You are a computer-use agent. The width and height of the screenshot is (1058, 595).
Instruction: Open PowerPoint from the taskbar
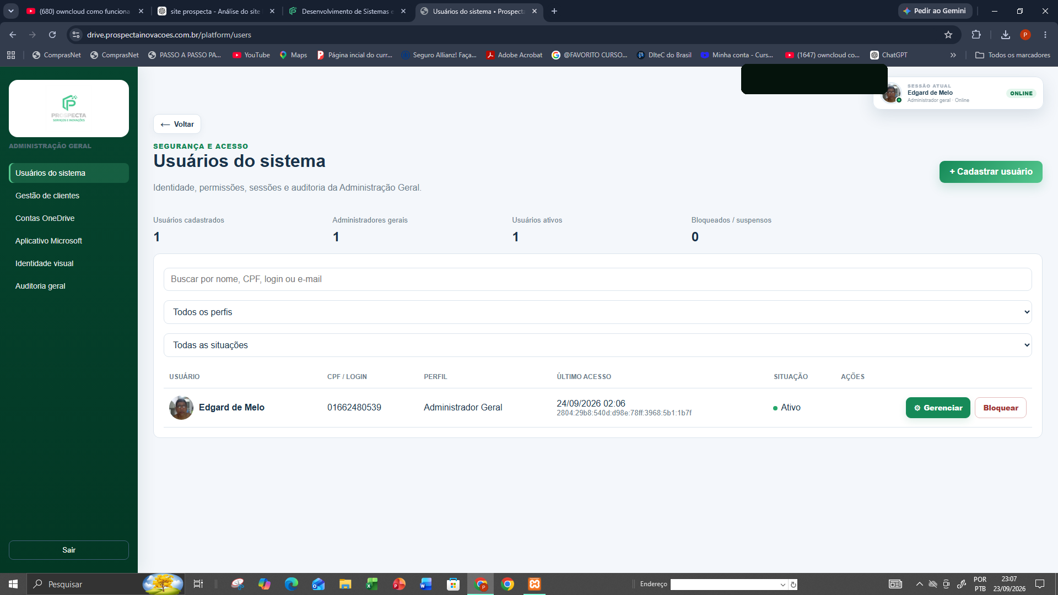pyautogui.click(x=399, y=584)
